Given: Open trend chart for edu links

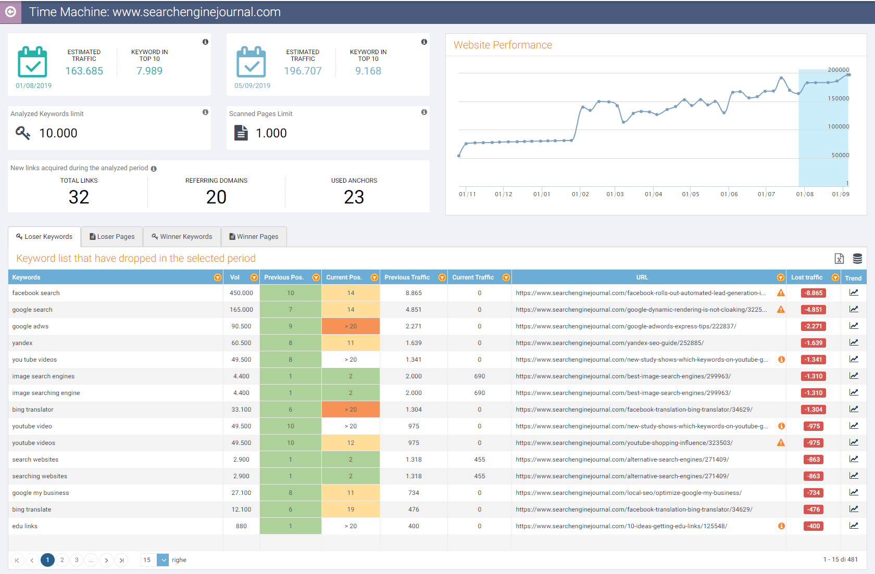Looking at the screenshot, I should pos(854,526).
